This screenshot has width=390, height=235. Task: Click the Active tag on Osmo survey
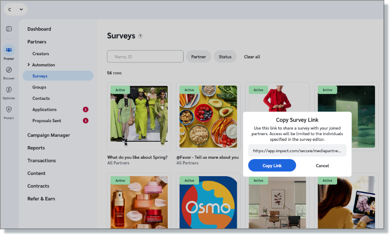[189, 181]
